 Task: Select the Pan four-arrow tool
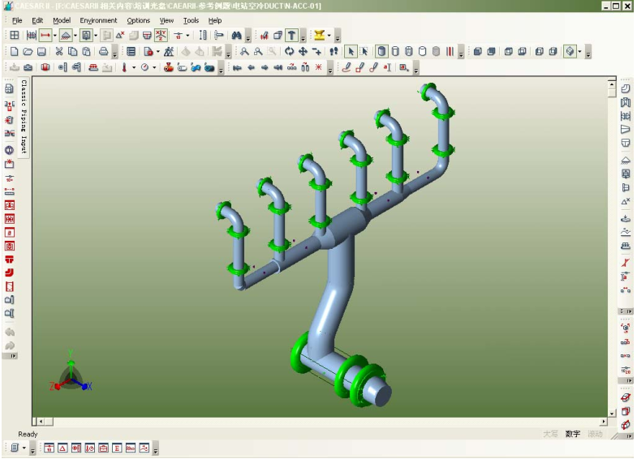coord(303,52)
